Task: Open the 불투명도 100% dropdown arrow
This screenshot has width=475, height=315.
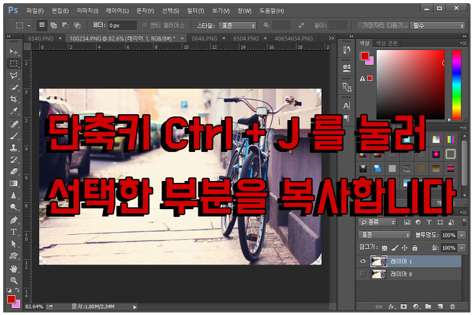Action: 462,235
